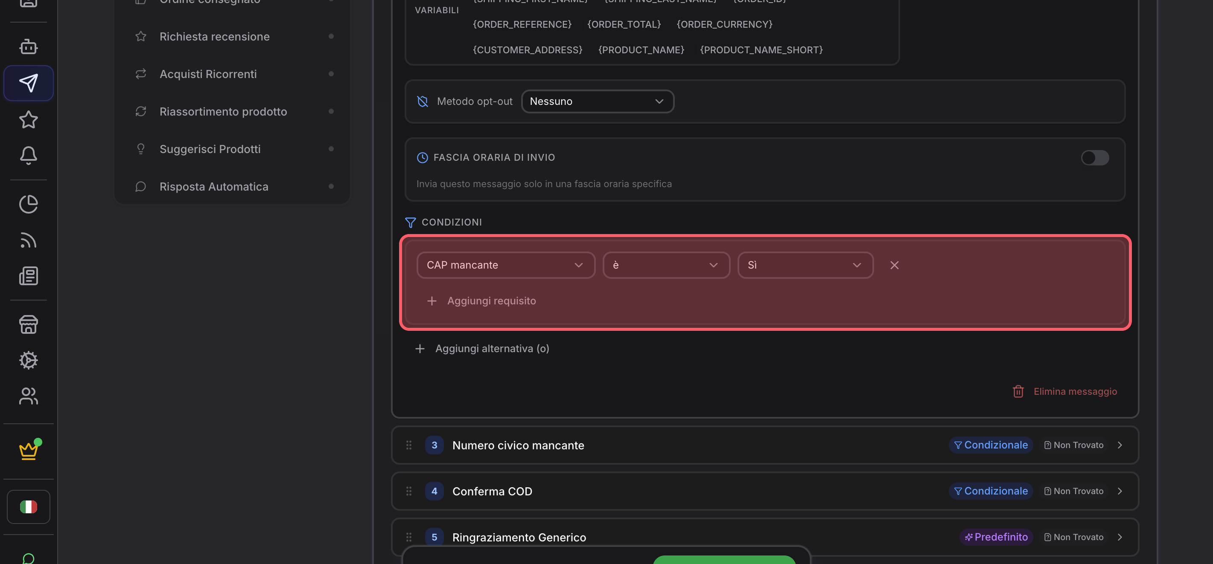Image resolution: width=1213 pixels, height=564 pixels.
Task: Select the paper plane messages icon
Action: [28, 83]
